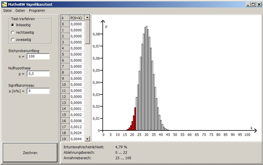Click row header k=0
The width and height of the screenshot is (263, 165).
coord(65,24)
